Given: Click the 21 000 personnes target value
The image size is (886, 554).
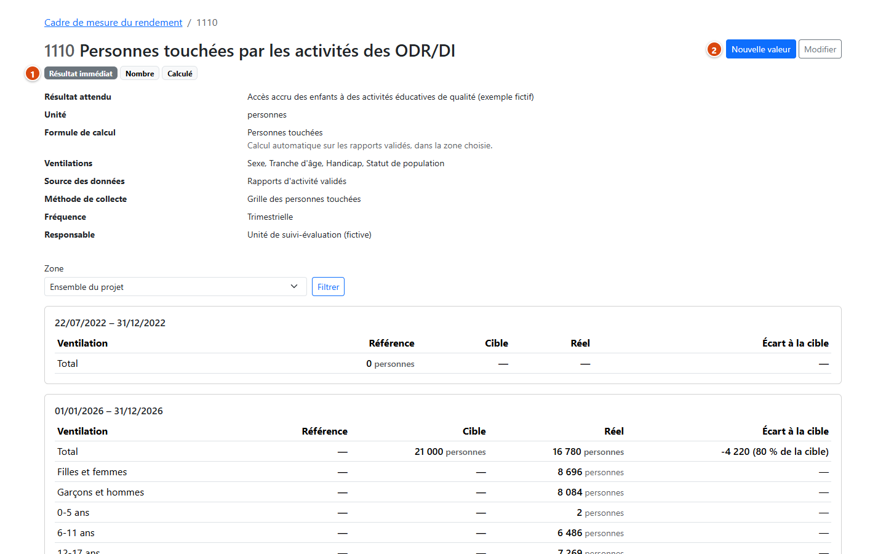Looking at the screenshot, I should tap(450, 452).
